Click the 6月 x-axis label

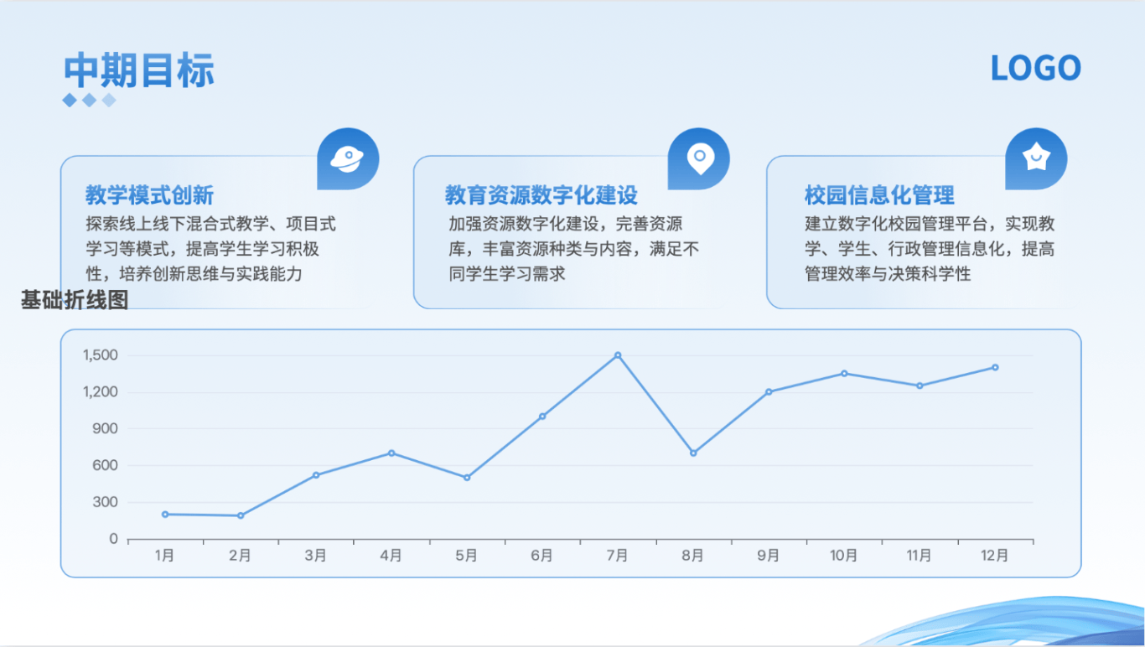(541, 556)
